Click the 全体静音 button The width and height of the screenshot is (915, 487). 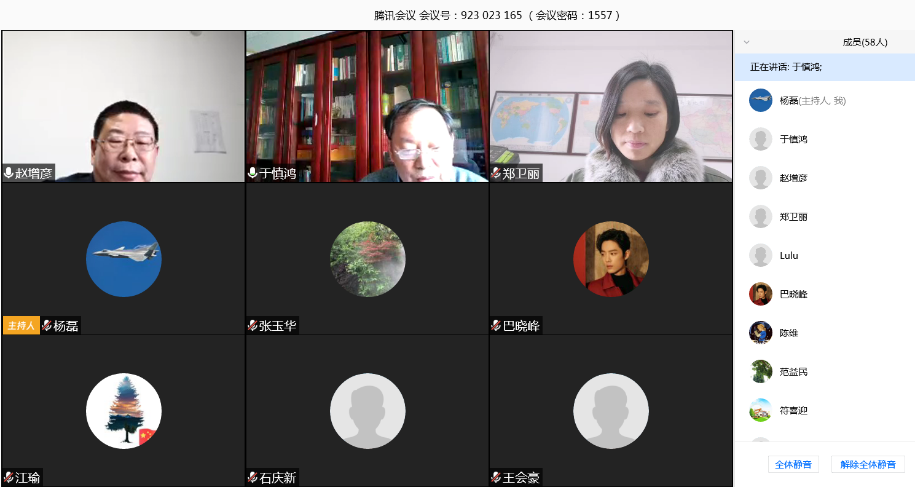coord(793,464)
